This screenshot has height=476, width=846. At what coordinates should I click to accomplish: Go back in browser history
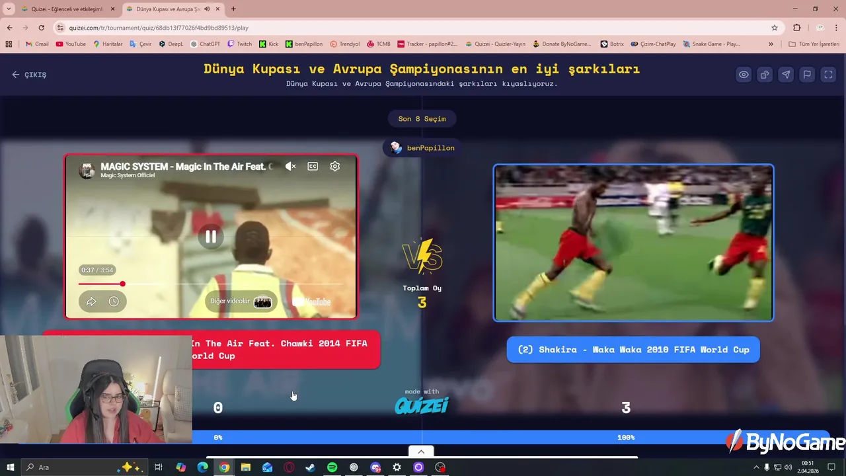point(9,28)
